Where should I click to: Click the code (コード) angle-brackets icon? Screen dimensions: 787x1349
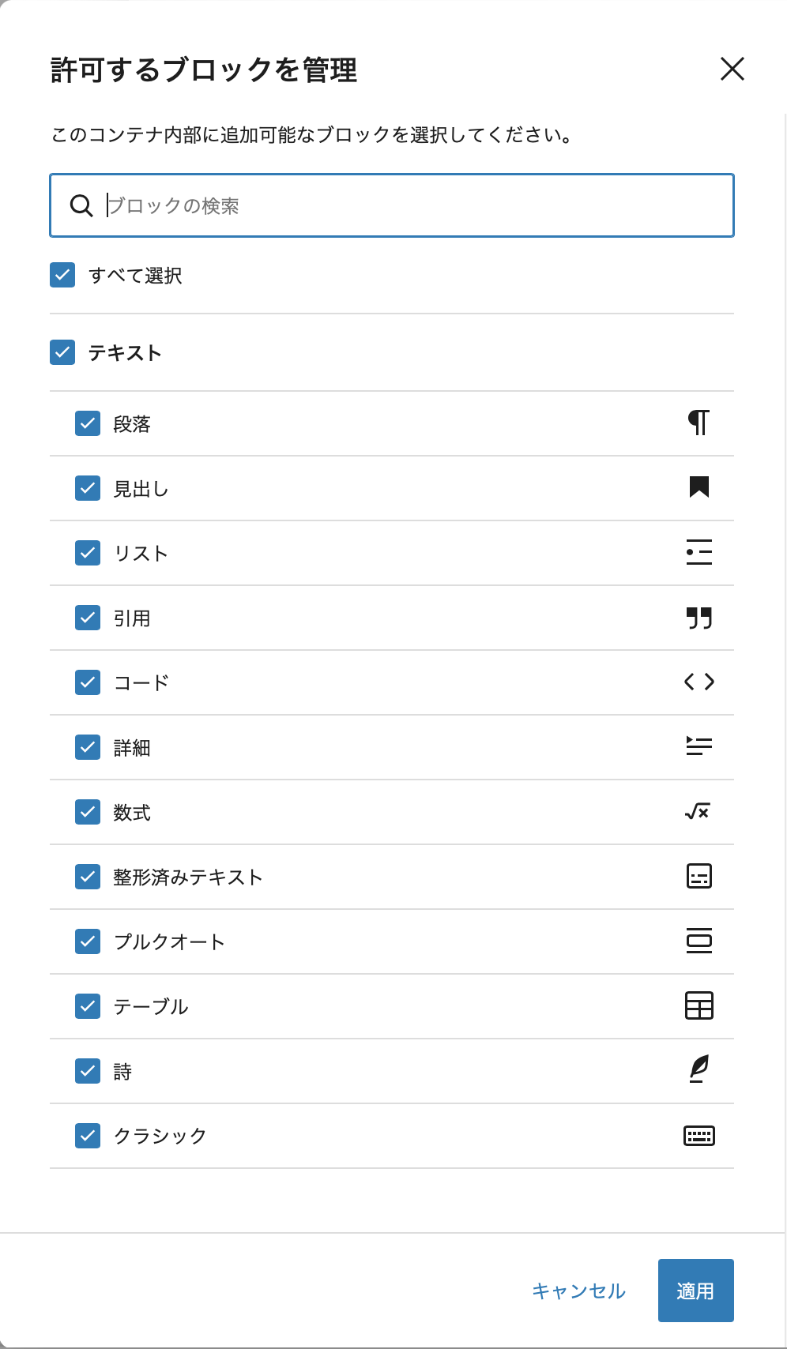(699, 682)
